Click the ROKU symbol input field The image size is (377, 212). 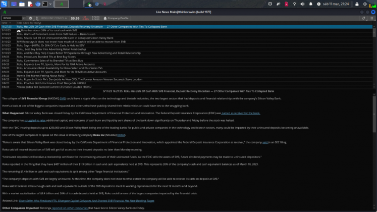11,18
